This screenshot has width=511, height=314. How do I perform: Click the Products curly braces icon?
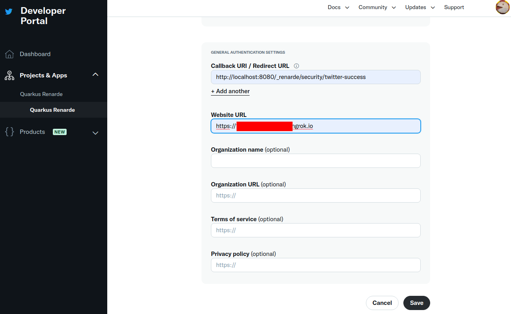[x=9, y=132]
